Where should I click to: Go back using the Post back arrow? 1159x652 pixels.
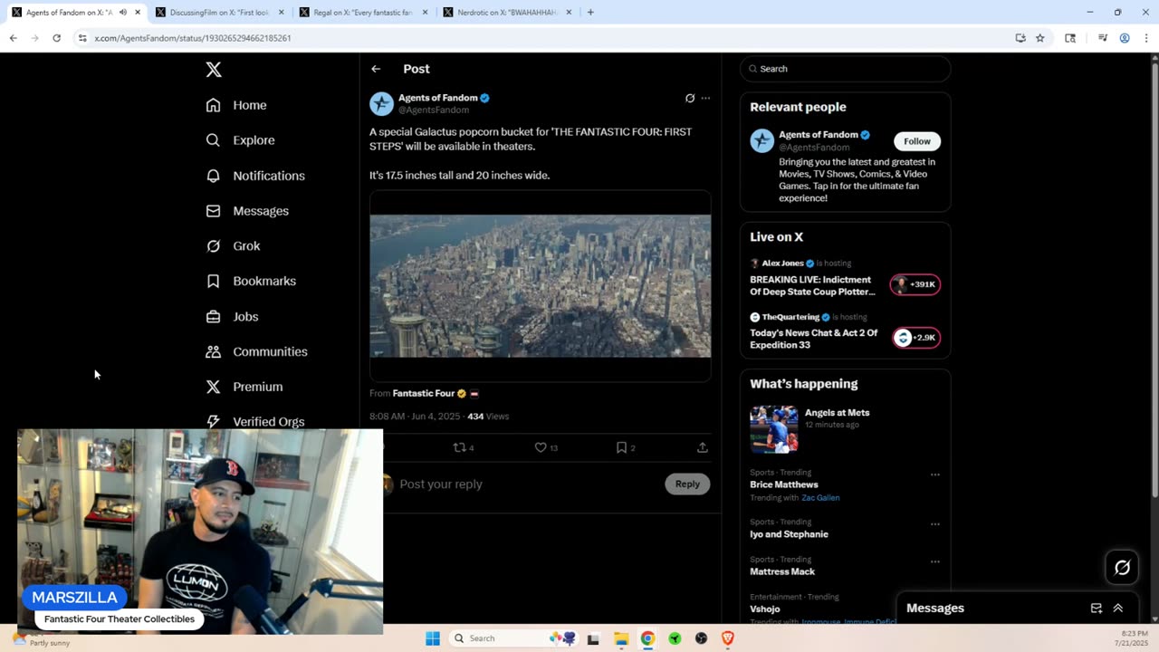[376, 69]
